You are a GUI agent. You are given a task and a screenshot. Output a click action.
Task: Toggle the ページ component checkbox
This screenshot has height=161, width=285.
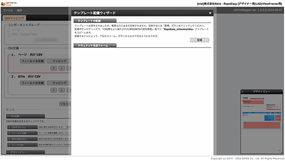[9, 30]
